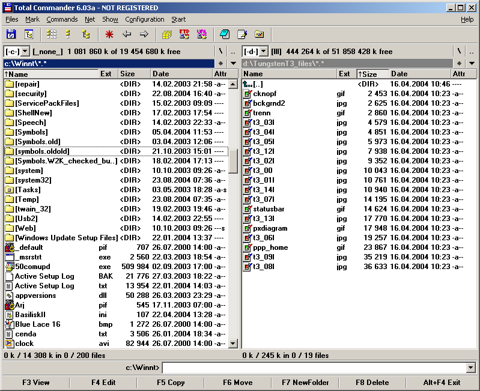This screenshot has height=391, width=480.
Task: Go to right panel parent '..' button
Action: pos(472,52)
